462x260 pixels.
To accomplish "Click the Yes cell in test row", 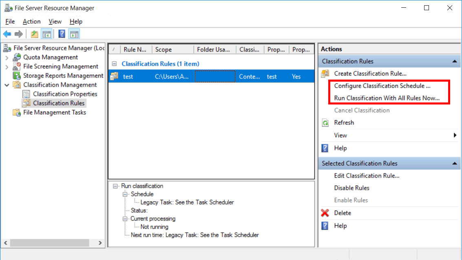I will (x=296, y=77).
